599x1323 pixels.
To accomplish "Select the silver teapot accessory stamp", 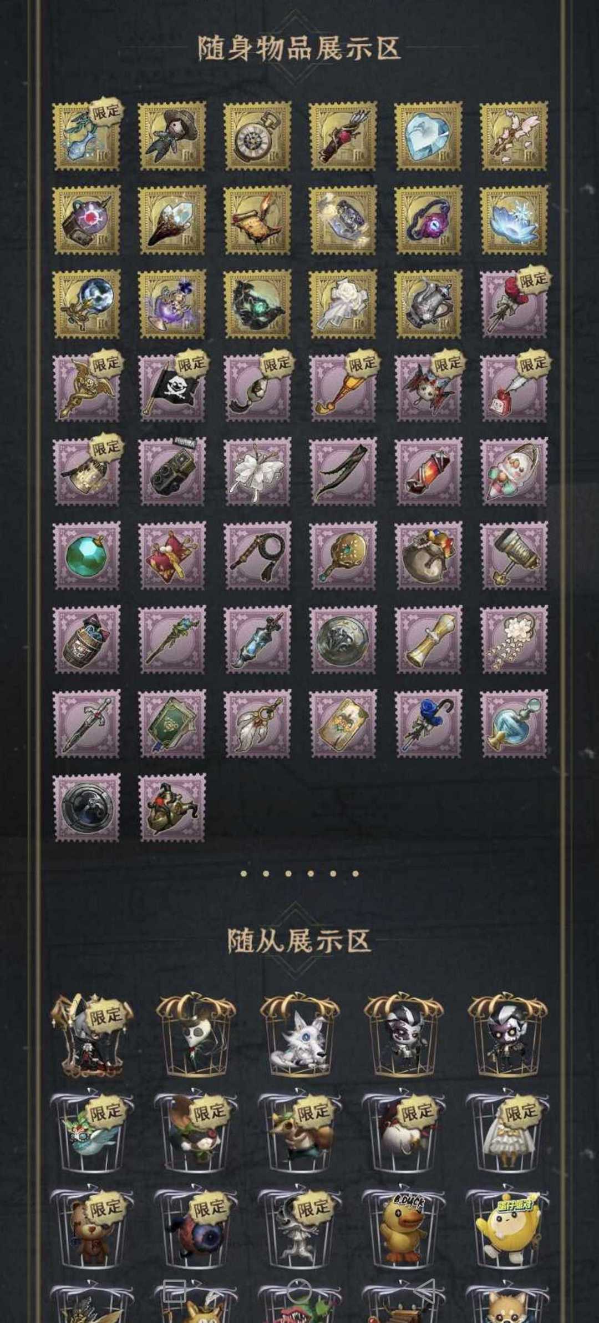I will pos(428,304).
